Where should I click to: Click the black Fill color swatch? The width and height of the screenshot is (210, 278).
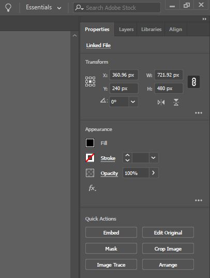pos(90,143)
